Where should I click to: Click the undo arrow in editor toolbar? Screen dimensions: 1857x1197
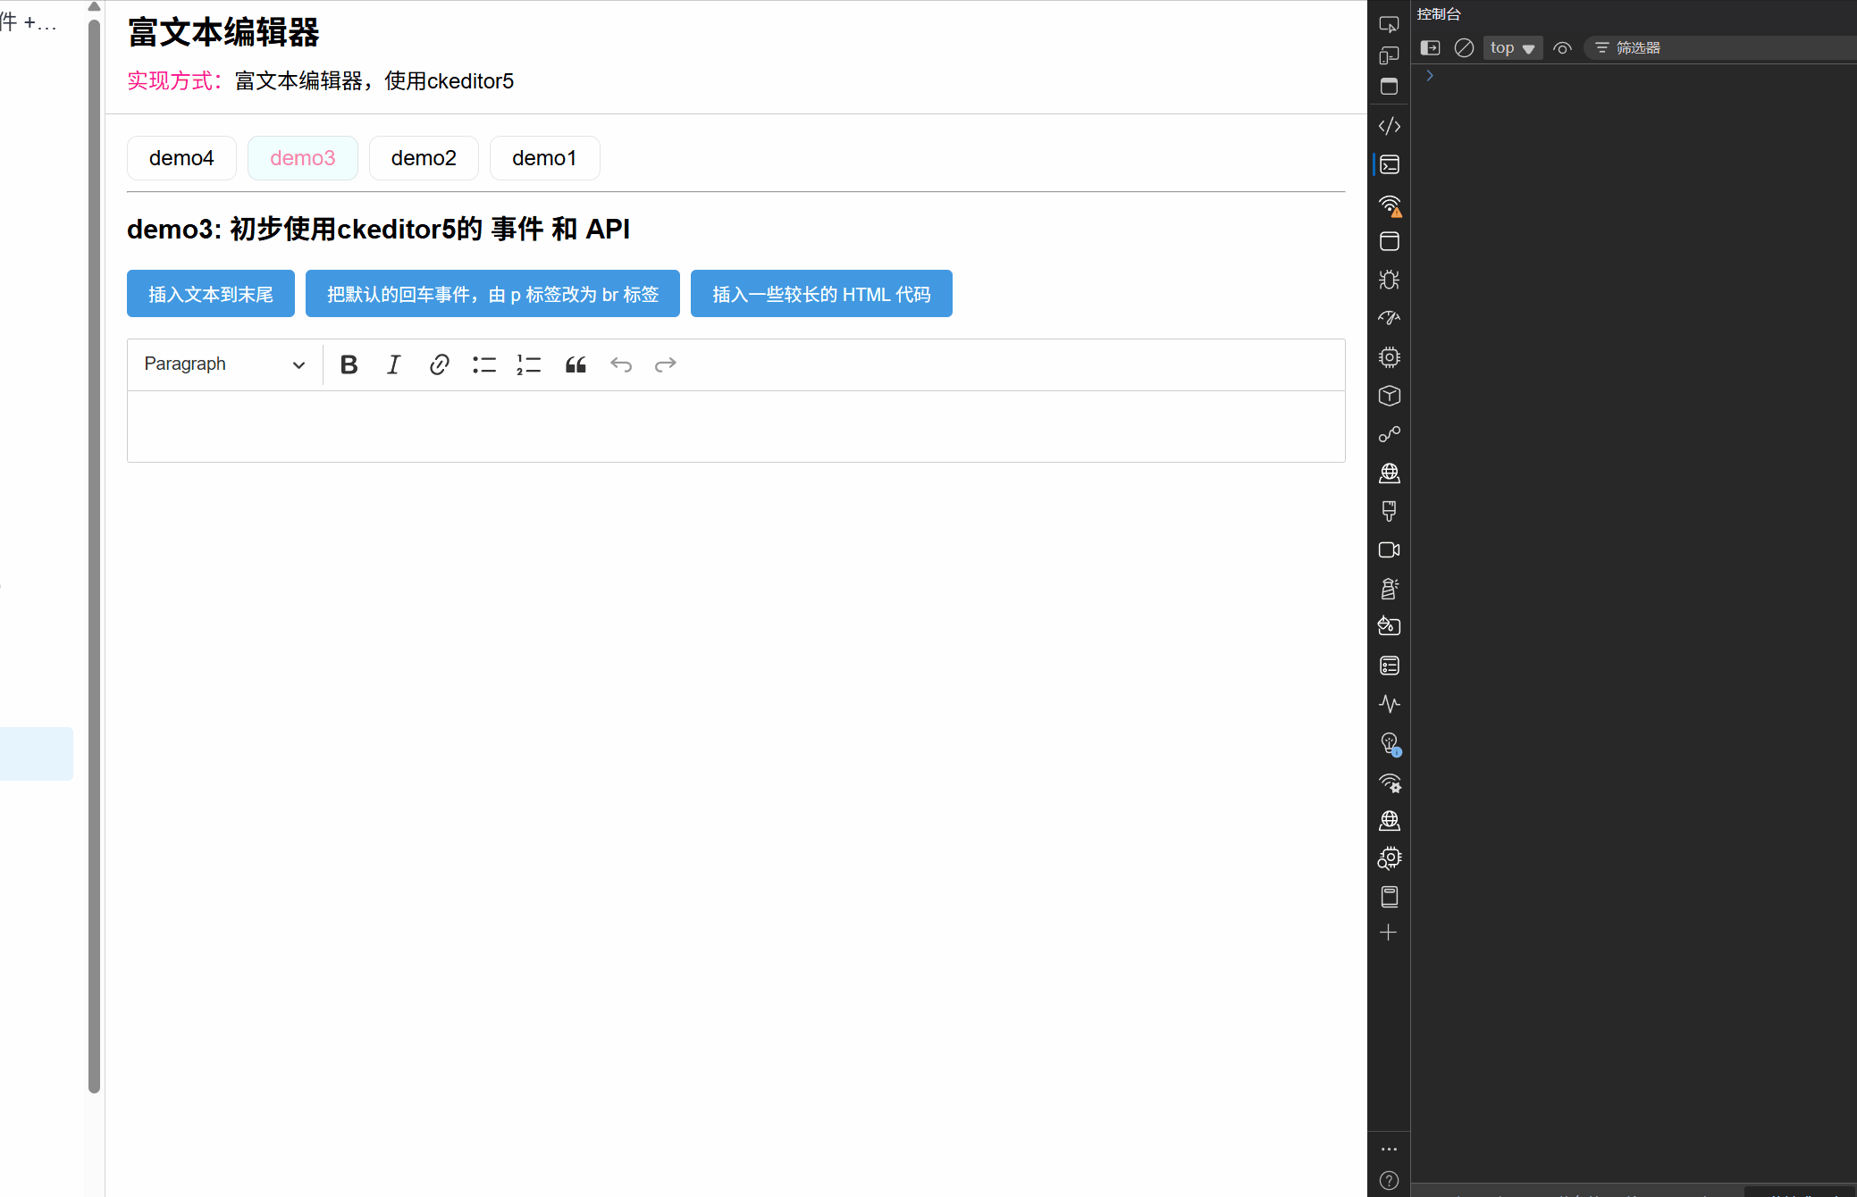(621, 364)
